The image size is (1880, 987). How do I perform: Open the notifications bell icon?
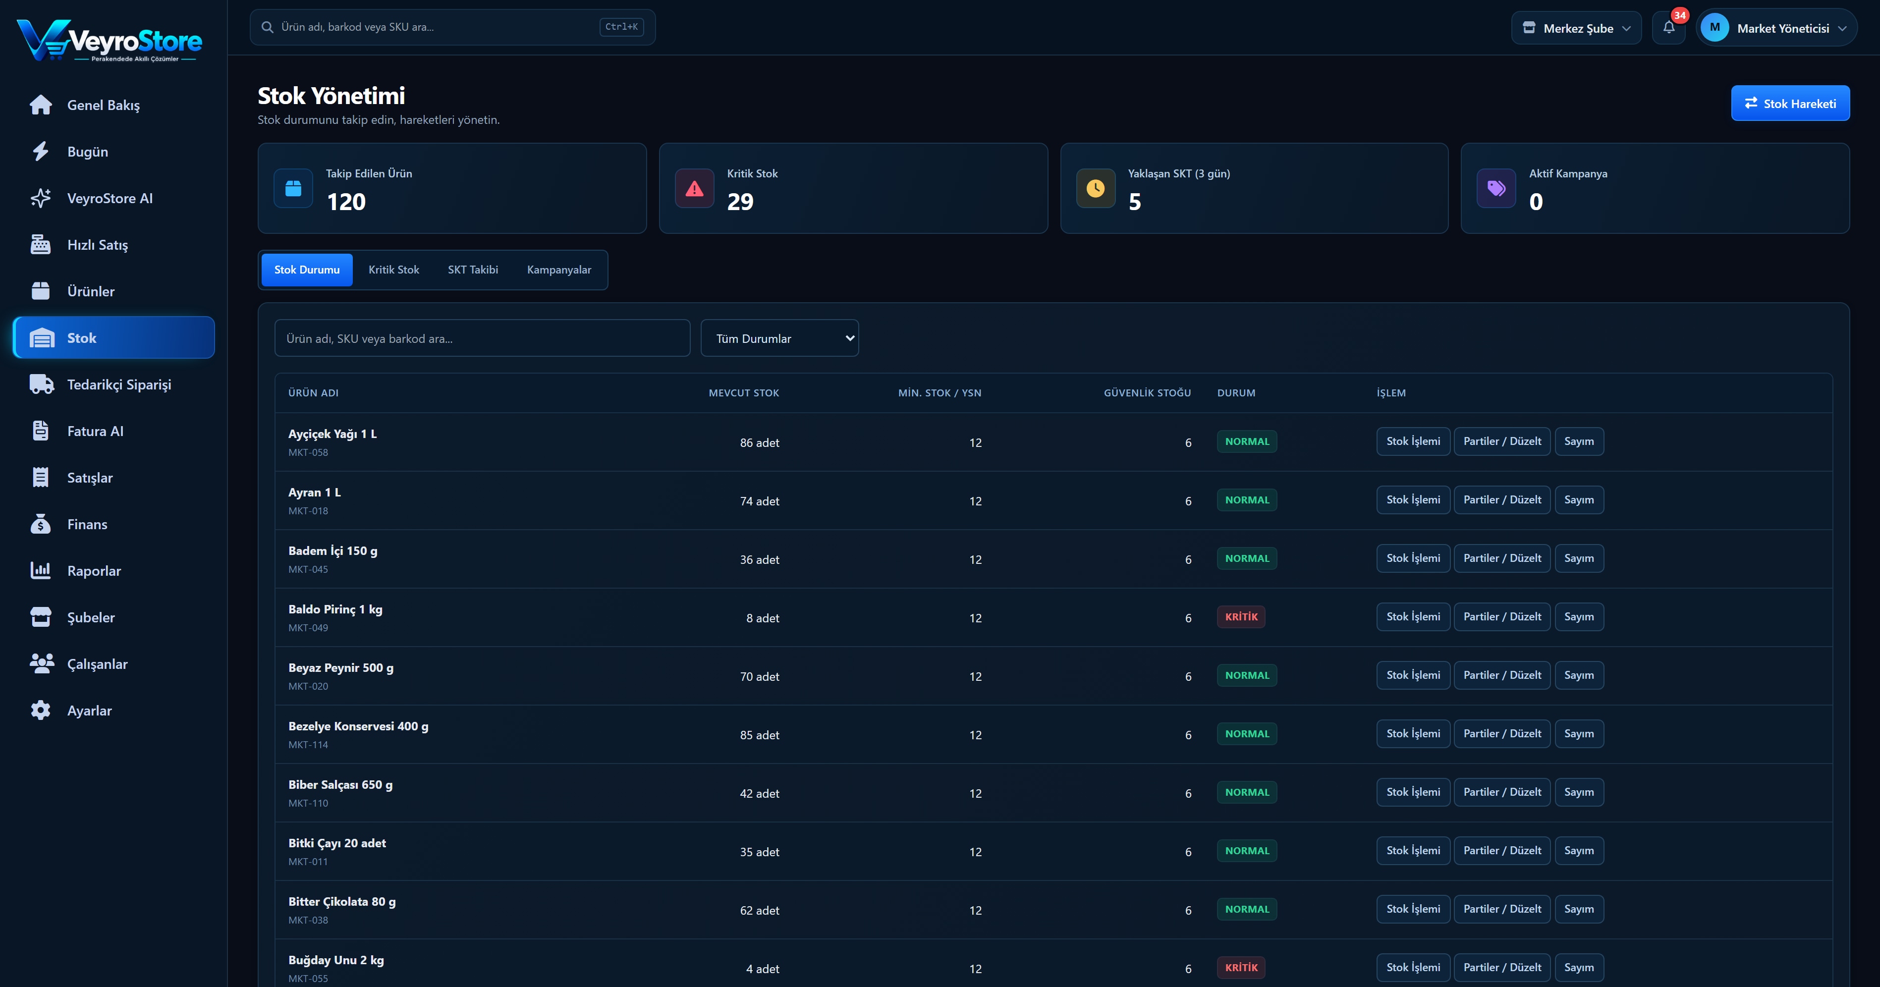pos(1669,28)
